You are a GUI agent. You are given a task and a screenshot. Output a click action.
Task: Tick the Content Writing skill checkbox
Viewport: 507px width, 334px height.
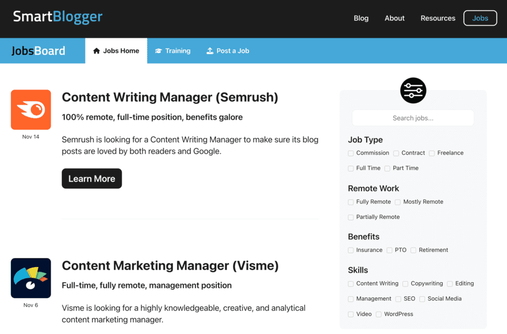tap(351, 284)
